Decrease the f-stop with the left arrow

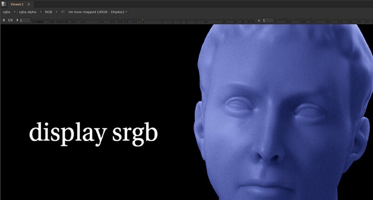point(4,20)
